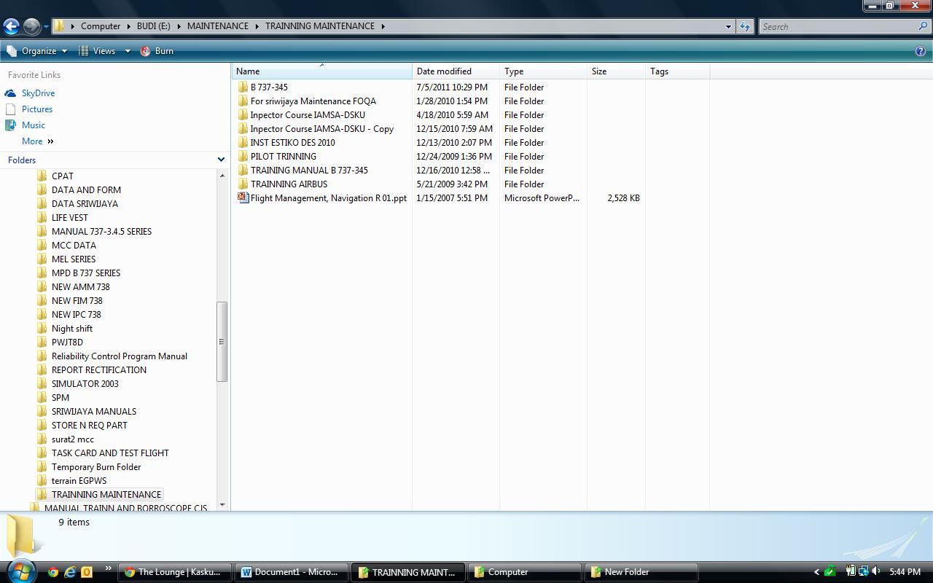The height and width of the screenshot is (583, 933).
Task: Select SIMULATOR 2003 folder icon
Action: 42,384
